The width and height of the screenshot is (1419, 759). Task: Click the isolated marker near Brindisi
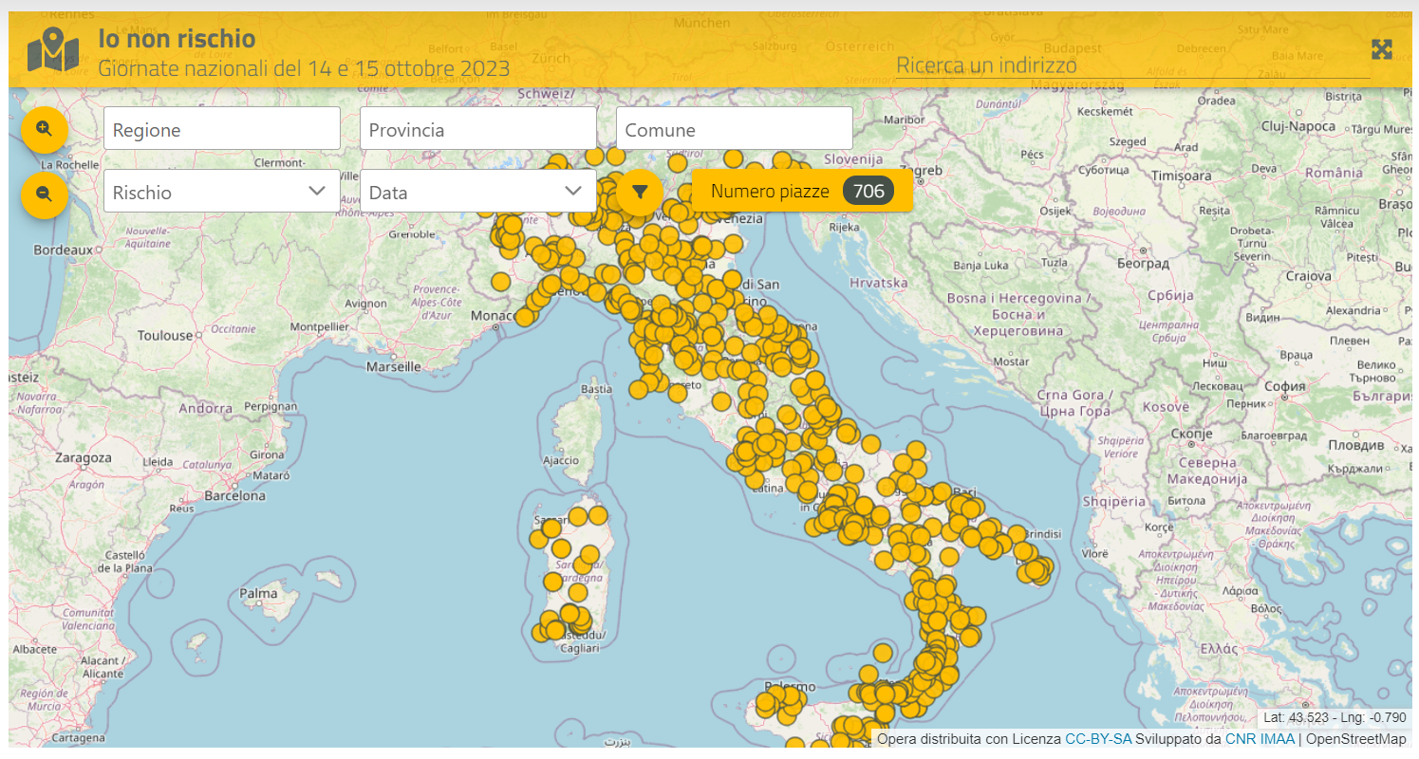[1017, 535]
